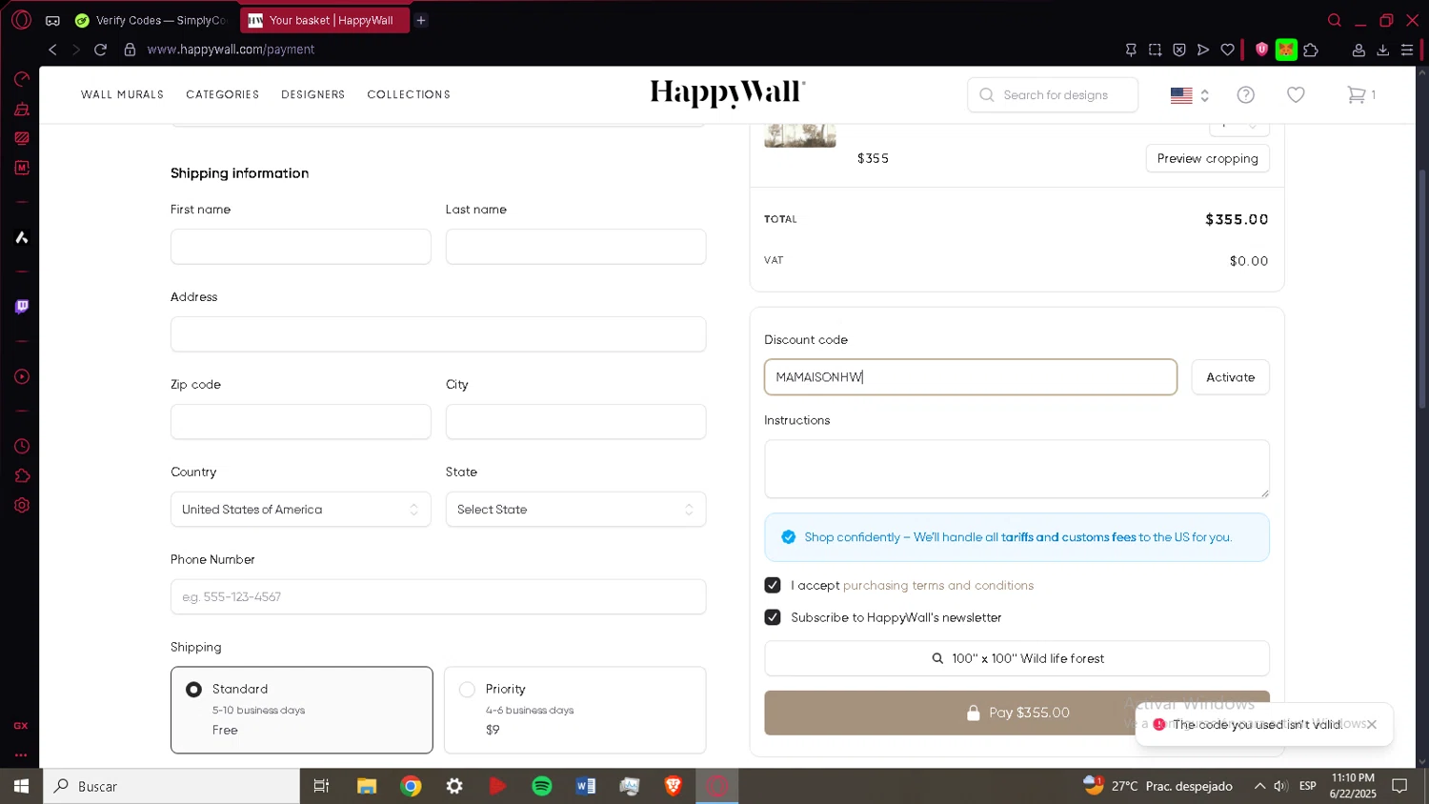Screen dimensions: 1429x804
Task: Open the Select State dropdown
Action: click(575, 510)
